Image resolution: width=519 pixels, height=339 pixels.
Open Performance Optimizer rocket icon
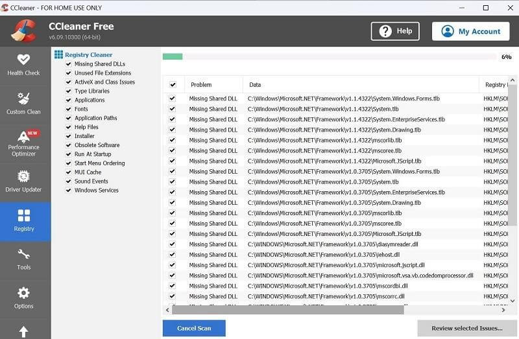(x=23, y=136)
